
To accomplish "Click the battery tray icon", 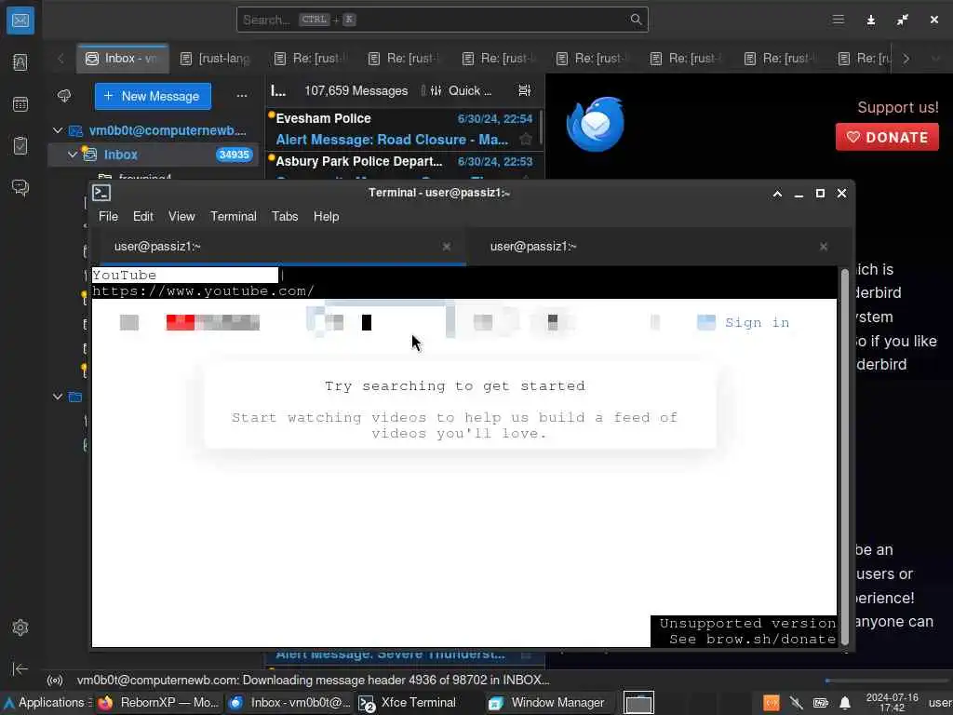I will pos(821,703).
